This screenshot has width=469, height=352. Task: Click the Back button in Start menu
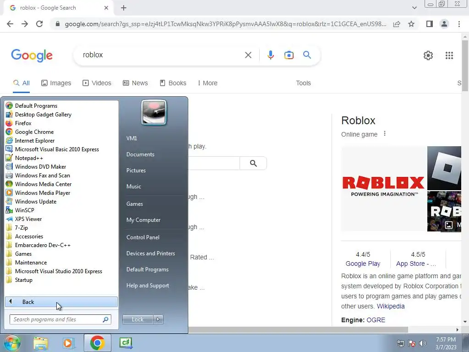(61, 302)
